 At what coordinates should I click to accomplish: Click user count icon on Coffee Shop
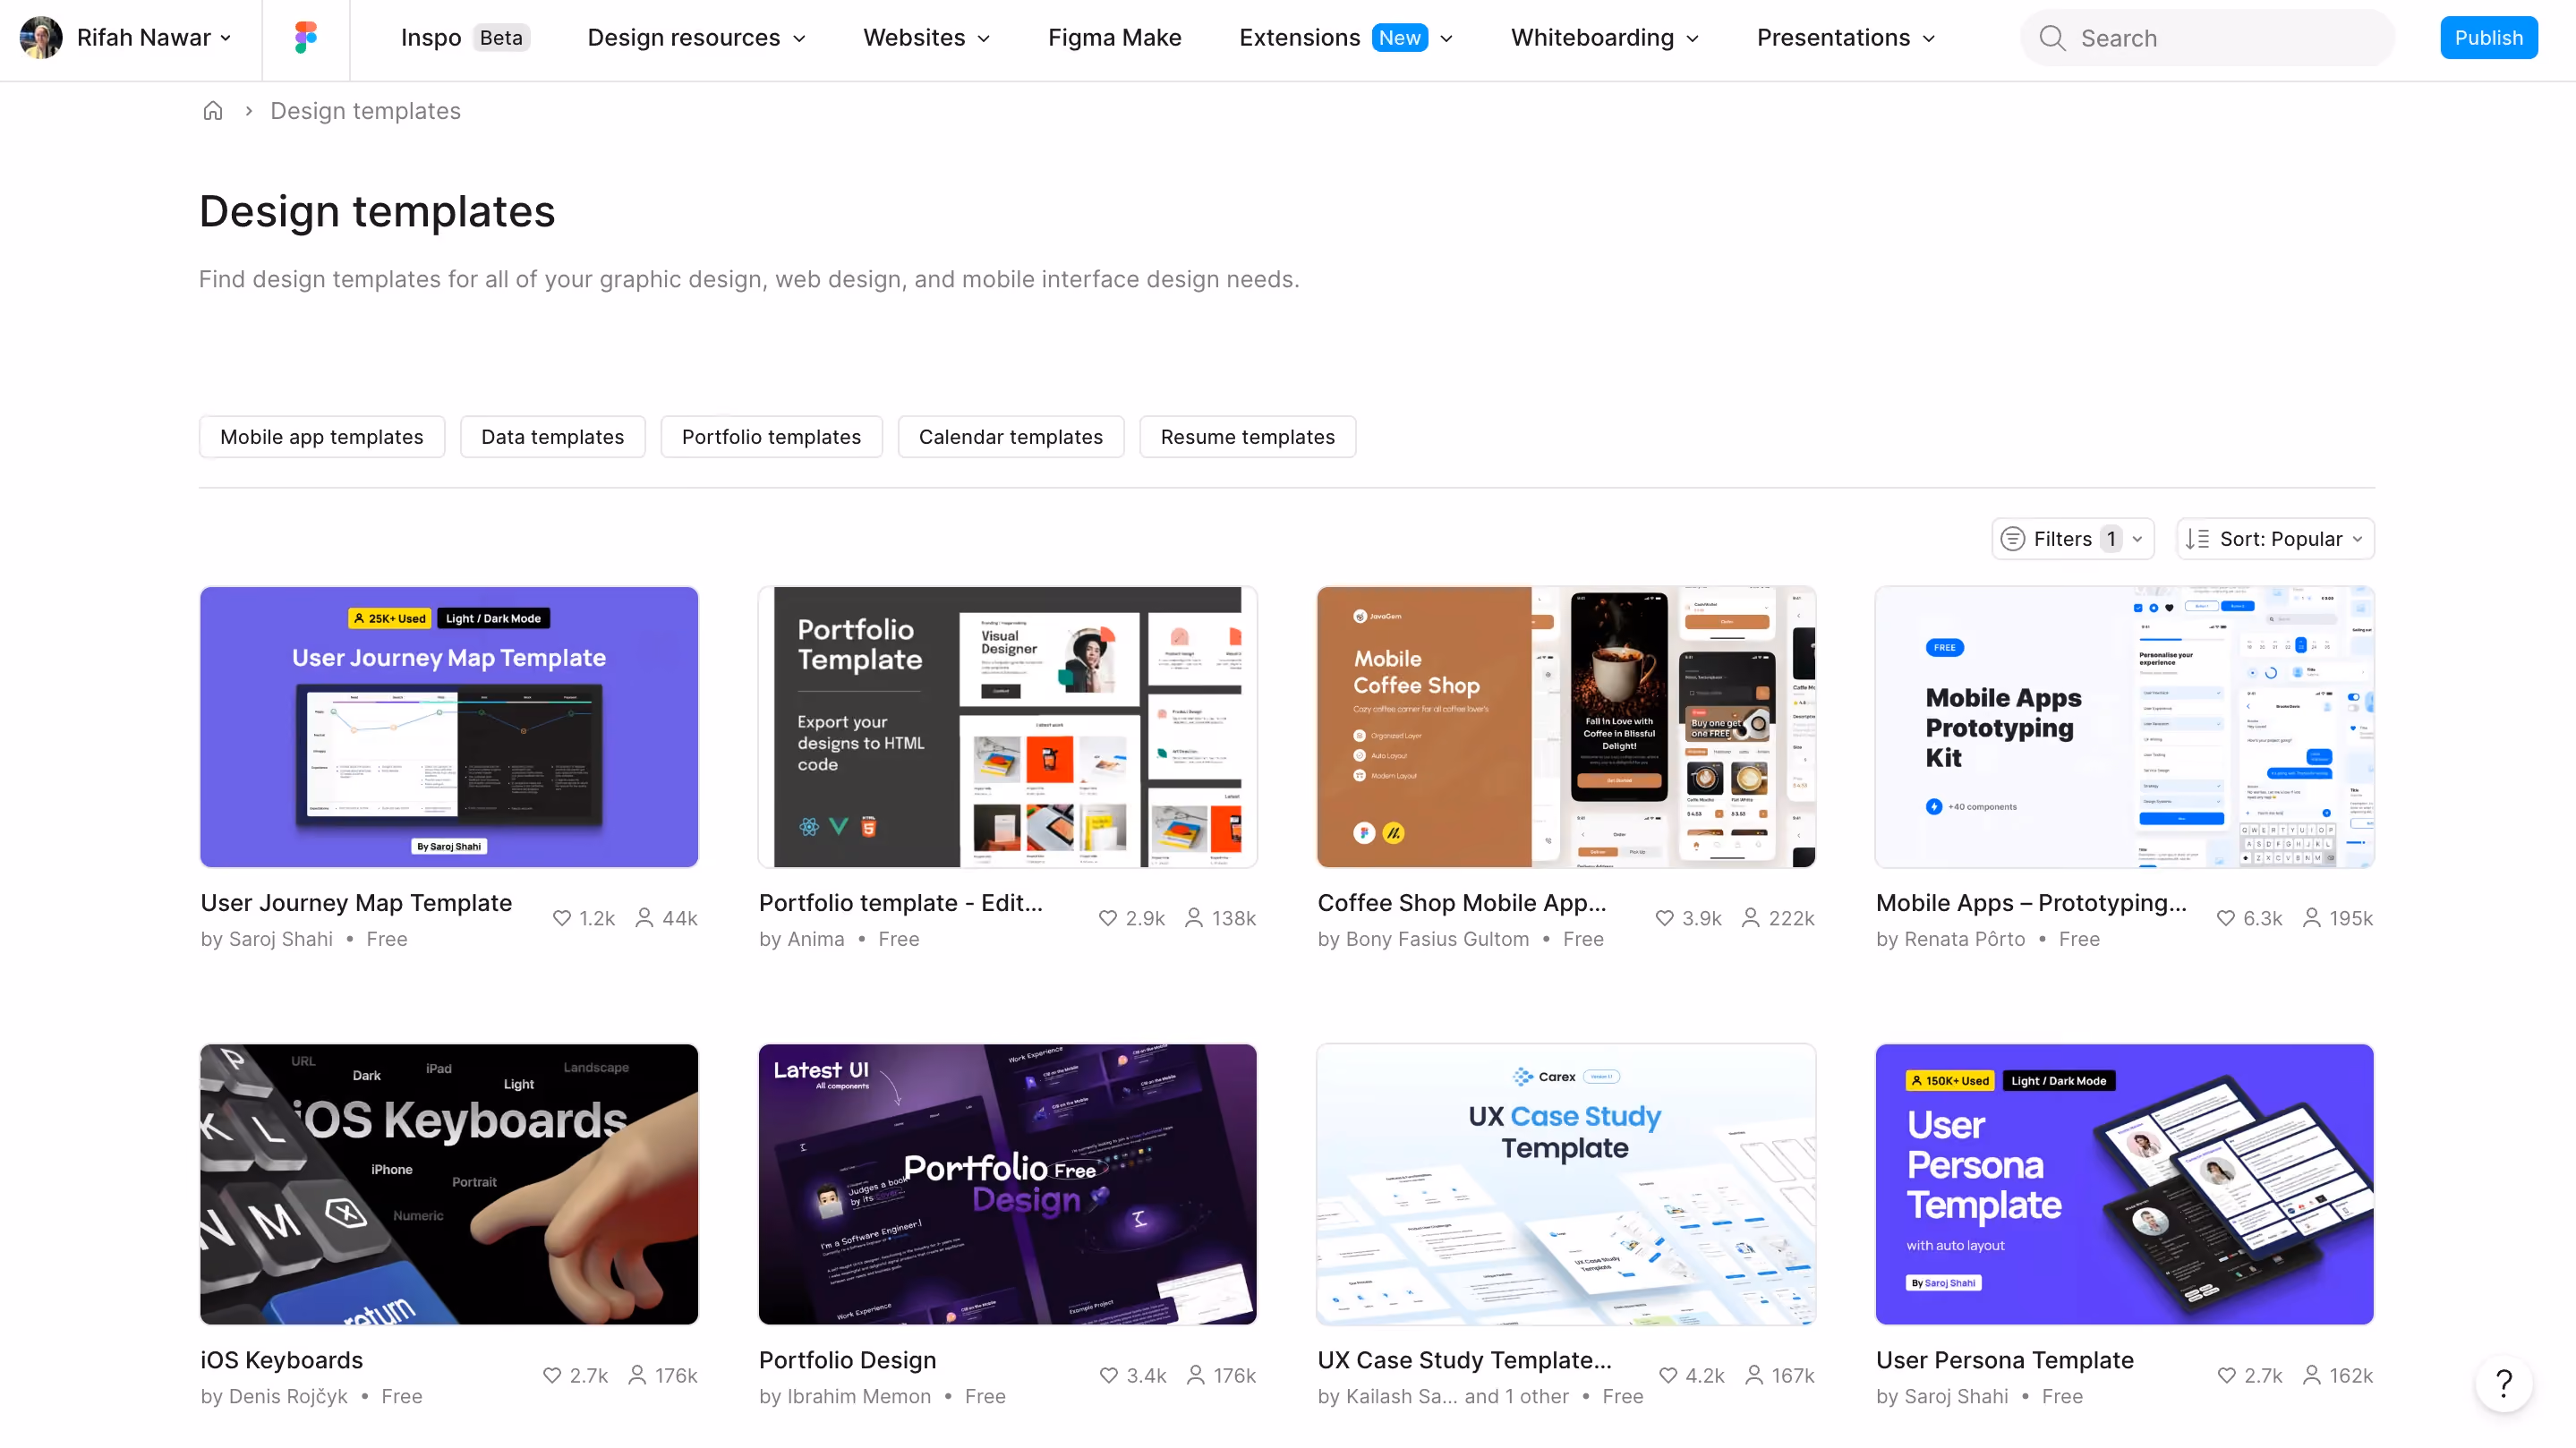click(x=1751, y=918)
